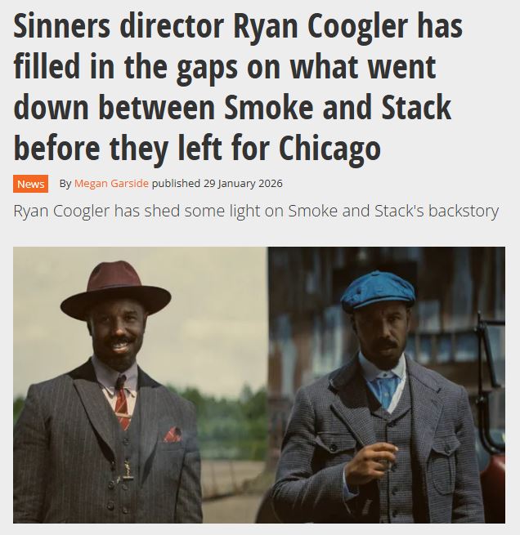This screenshot has width=520, height=535.
Task: Click "Ryan Coogler" in the subtitle line
Action: tap(61, 211)
